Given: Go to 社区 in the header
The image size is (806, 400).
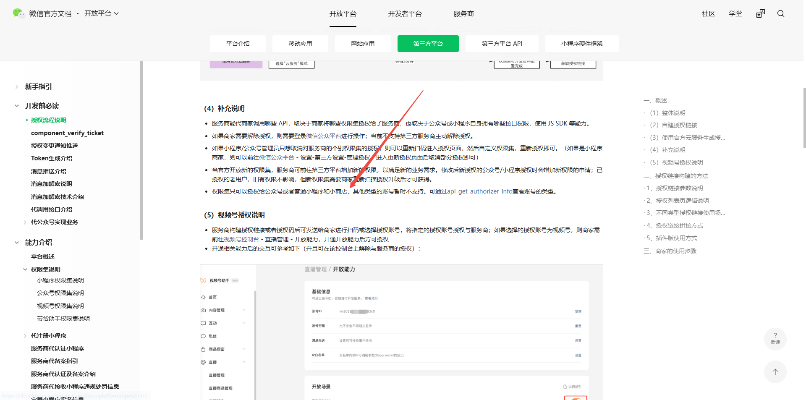Looking at the screenshot, I should click(x=708, y=13).
